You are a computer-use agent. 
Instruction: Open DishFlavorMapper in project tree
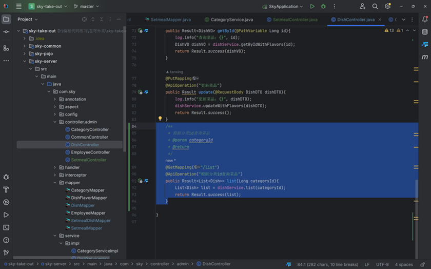pyautogui.click(x=86, y=198)
